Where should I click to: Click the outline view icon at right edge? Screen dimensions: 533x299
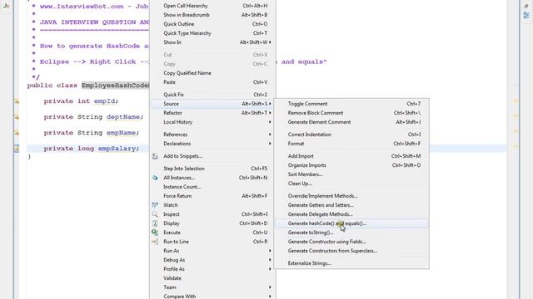click(526, 15)
